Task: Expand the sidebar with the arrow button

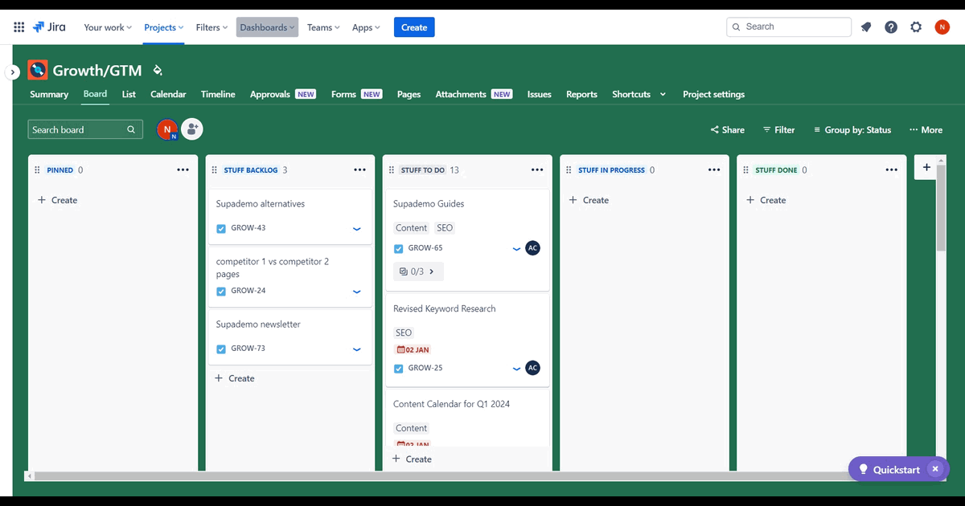Action: (x=12, y=72)
